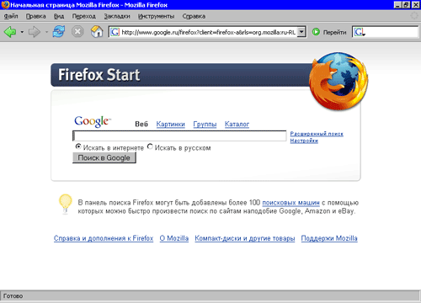Open the Картинки link
This screenshot has width=421, height=303.
[170, 124]
